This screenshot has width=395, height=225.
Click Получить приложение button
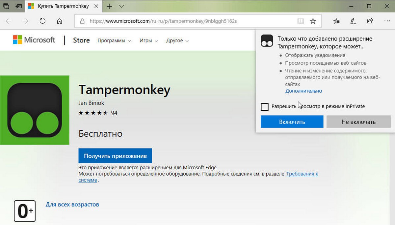115,156
